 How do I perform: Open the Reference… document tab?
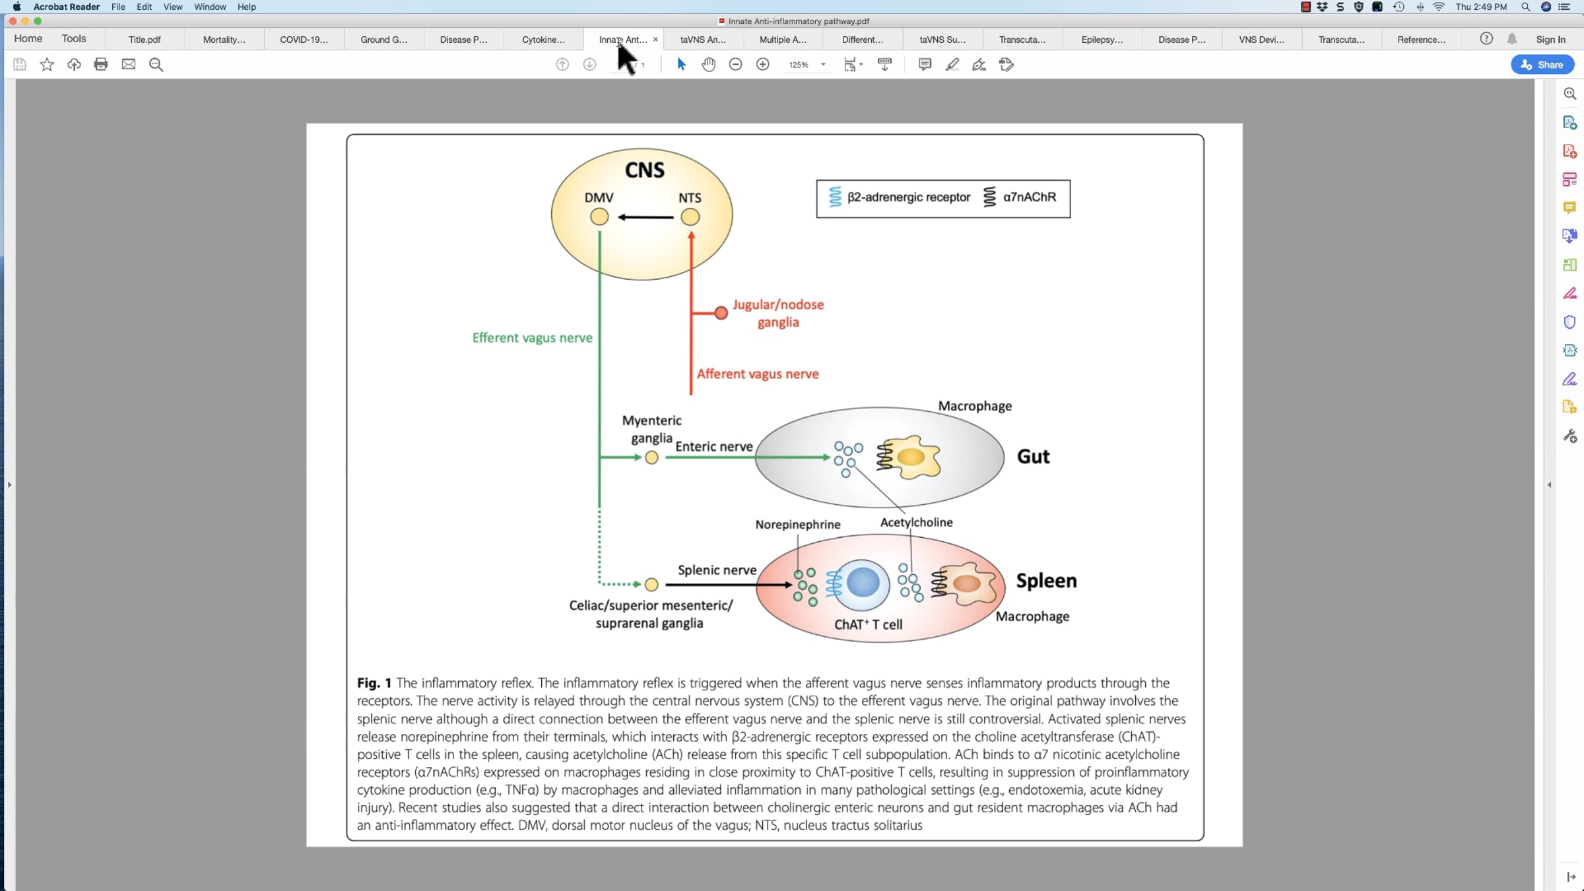(x=1421, y=40)
